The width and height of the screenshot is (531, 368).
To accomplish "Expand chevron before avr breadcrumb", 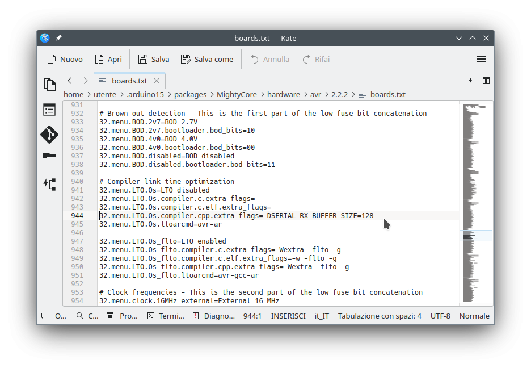I will coord(305,94).
